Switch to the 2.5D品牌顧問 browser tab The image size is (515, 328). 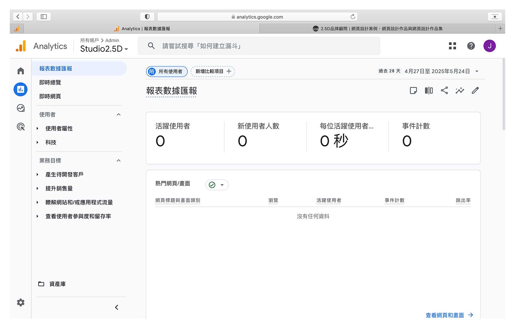point(378,29)
